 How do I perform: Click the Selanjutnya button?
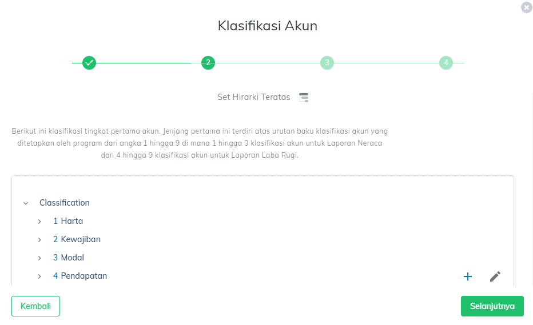[x=492, y=306]
